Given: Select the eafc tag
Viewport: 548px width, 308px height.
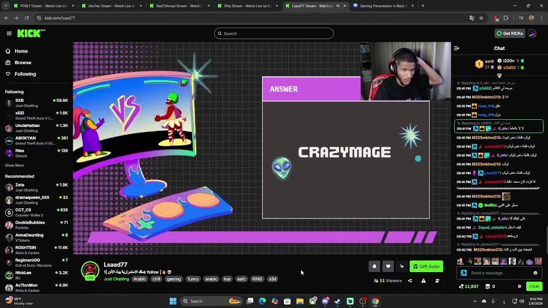Looking at the screenshot, I should [x=241, y=279].
